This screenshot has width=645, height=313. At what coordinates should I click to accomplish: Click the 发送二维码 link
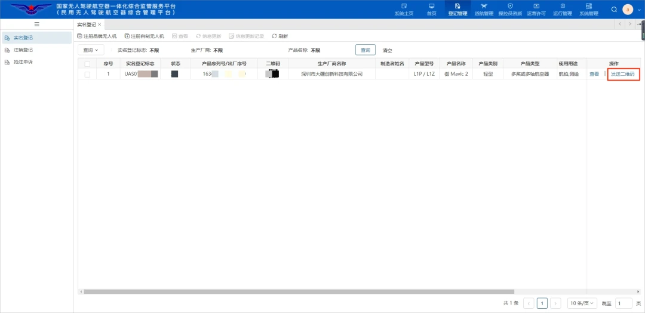click(623, 75)
